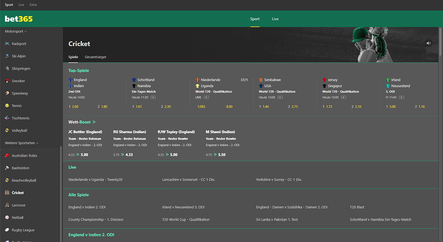The height and width of the screenshot is (242, 443).
Task: Open live stream icon for Irland v Neuseeland
Action: tap(402, 97)
